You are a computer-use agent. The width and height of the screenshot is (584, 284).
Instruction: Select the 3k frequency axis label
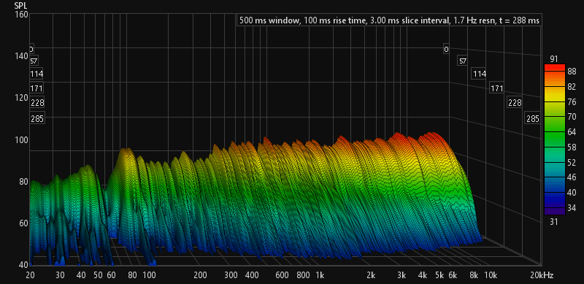tap(401, 276)
